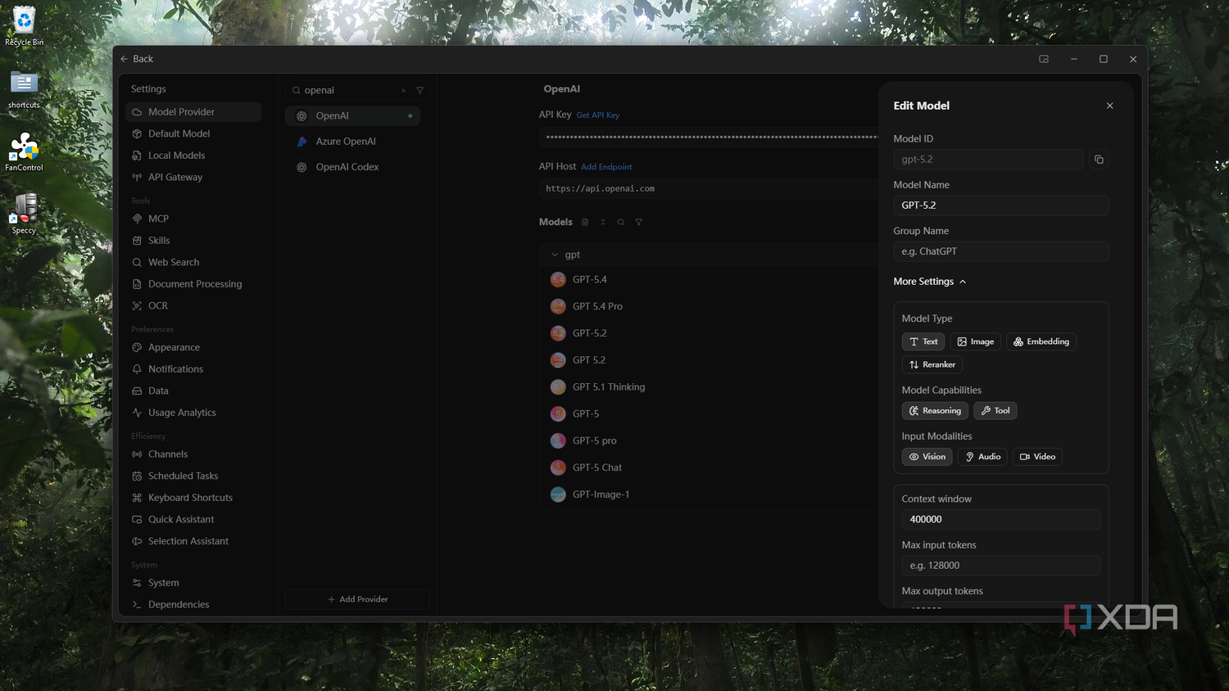Open Document Processing settings
Viewport: 1229px width, 691px height.
tap(193, 284)
